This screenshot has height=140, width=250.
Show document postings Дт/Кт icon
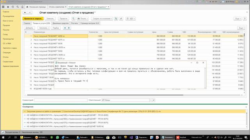[73, 19]
